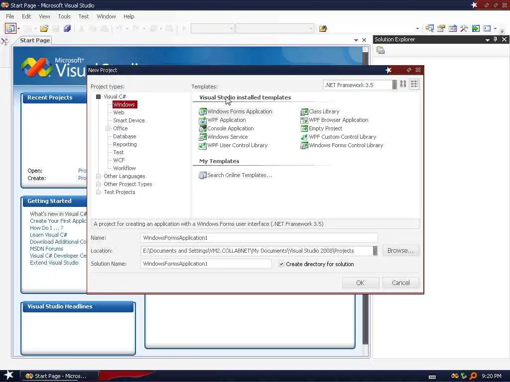The image size is (510, 382).
Task: Select WPF Browser Application template
Action: (x=334, y=120)
